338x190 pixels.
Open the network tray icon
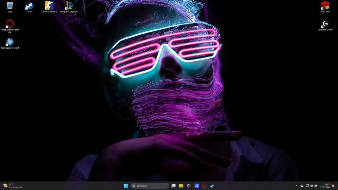(307, 186)
